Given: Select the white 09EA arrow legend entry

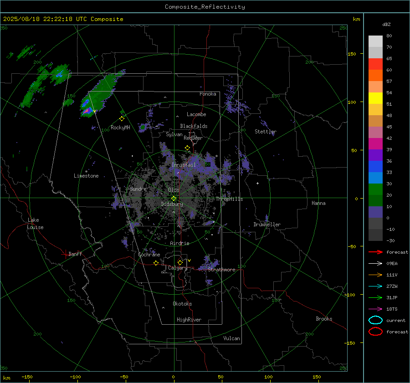Looking at the screenshot, I should (375, 263).
